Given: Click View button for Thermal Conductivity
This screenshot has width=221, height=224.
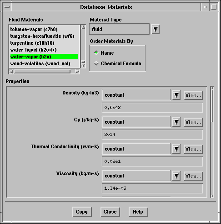Looking at the screenshot, I should click(193, 149).
